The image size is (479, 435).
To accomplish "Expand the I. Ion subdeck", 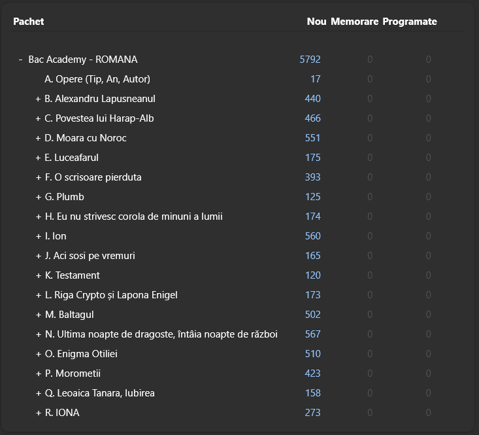I will (38, 236).
